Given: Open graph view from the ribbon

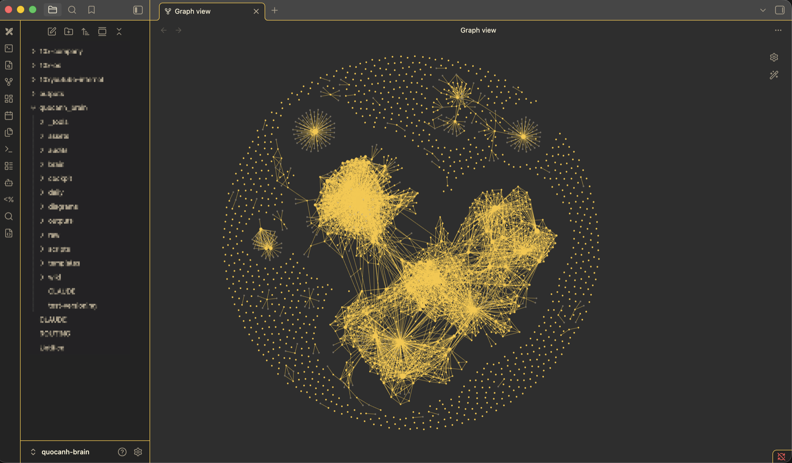Looking at the screenshot, I should pyautogui.click(x=9, y=82).
